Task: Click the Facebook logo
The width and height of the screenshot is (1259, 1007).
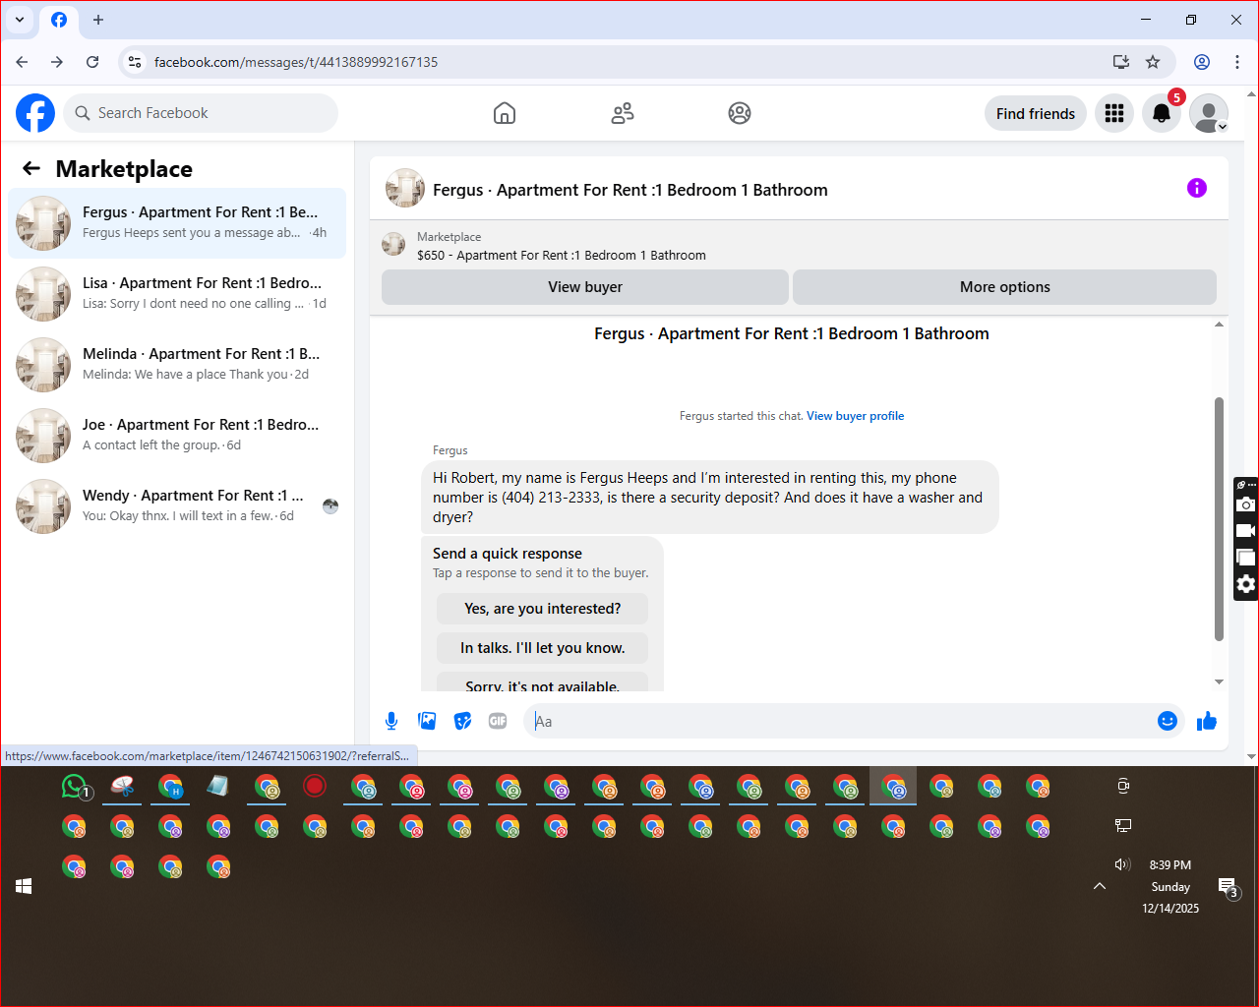Action: [x=35, y=113]
